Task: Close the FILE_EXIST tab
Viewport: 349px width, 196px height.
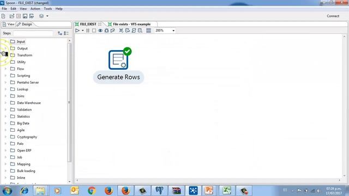Action: 100,24
